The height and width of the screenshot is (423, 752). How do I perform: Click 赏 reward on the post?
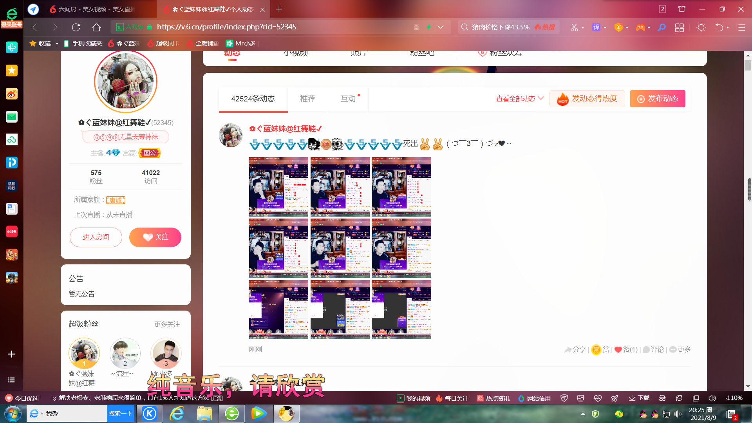pyautogui.click(x=600, y=350)
